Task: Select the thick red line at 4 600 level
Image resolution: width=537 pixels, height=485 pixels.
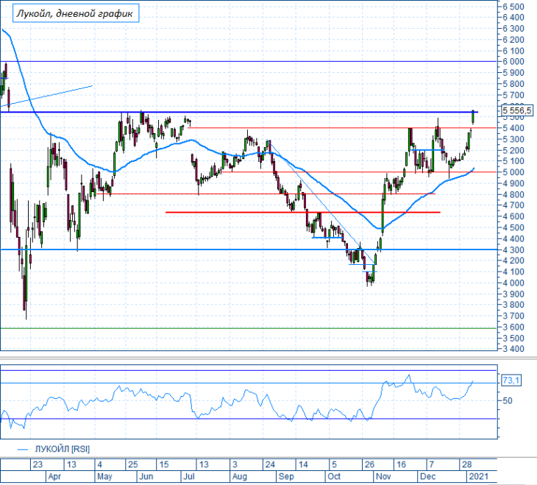Action: pyautogui.click(x=303, y=212)
